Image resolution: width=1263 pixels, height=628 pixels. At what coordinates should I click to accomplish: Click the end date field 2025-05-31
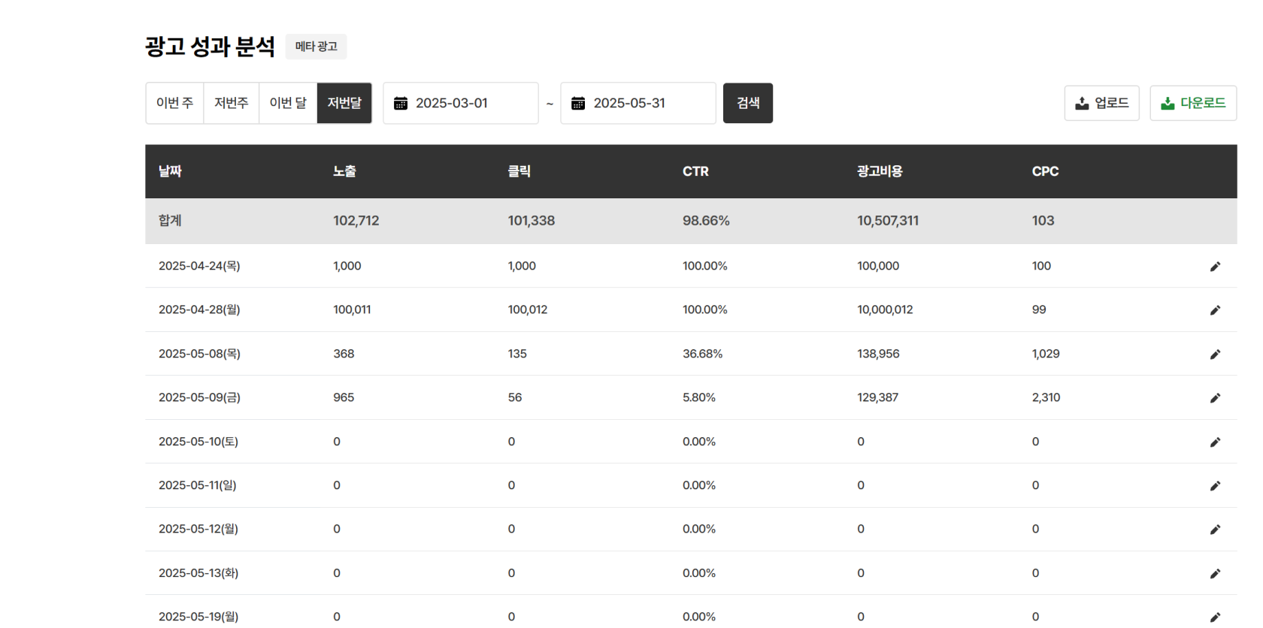tap(647, 103)
